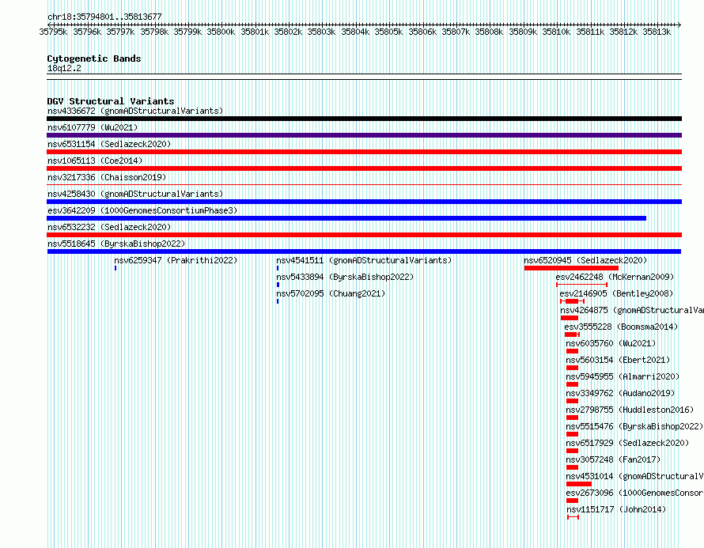Click the 35800k ruler tick label
The width and height of the screenshot is (704, 548).
click(221, 32)
